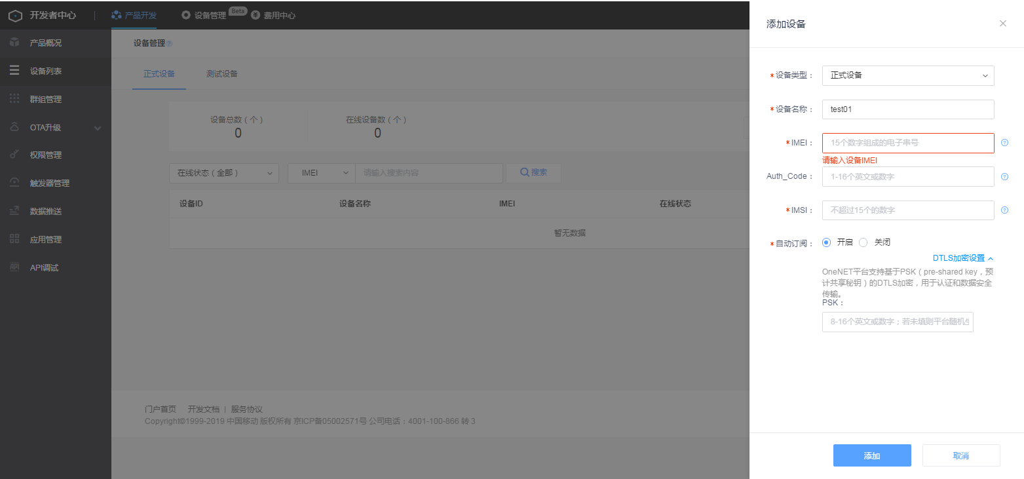Click the 设备ID column header
Viewport: 1024px width, 479px height.
pyautogui.click(x=191, y=204)
